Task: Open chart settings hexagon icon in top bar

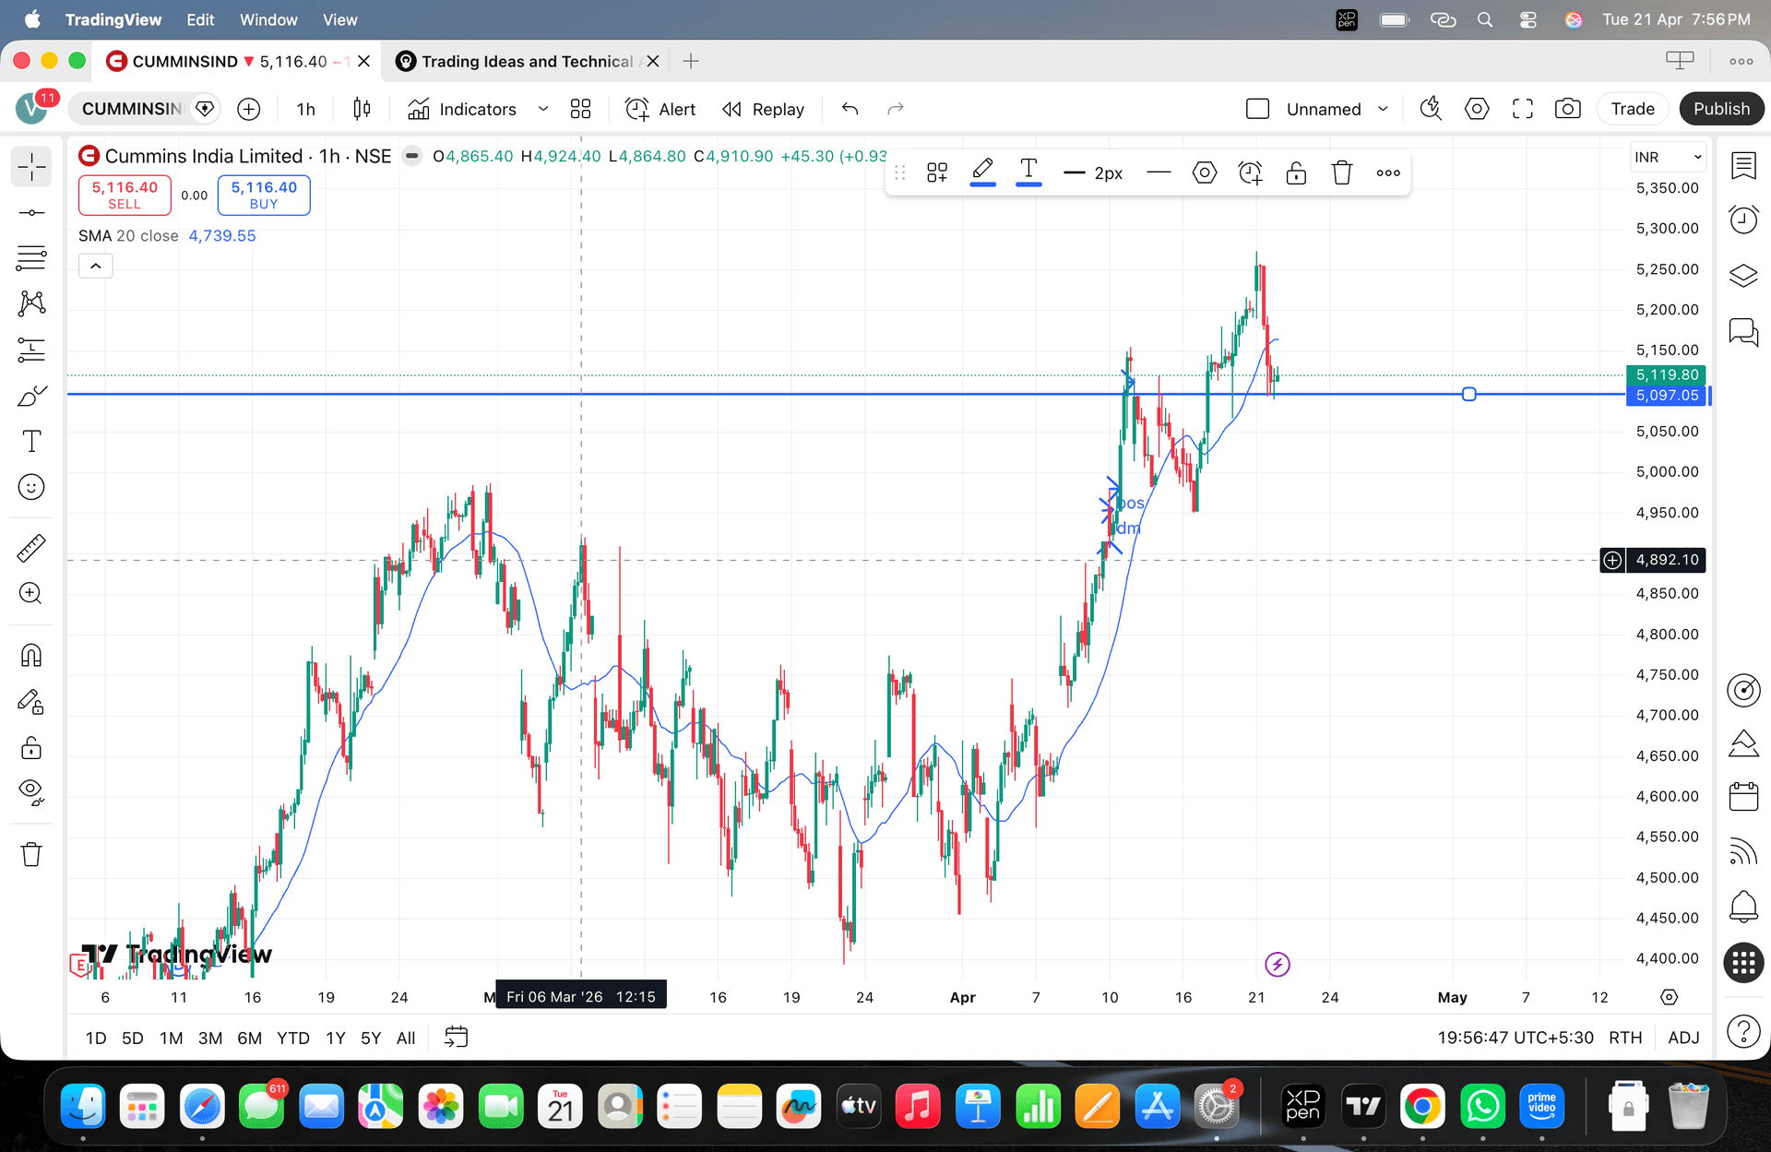Action: coord(1477,109)
